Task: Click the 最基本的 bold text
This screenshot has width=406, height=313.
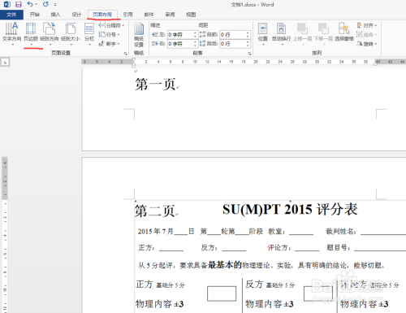Action: point(225,265)
